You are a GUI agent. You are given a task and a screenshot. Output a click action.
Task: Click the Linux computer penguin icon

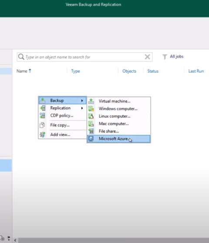[91, 116]
